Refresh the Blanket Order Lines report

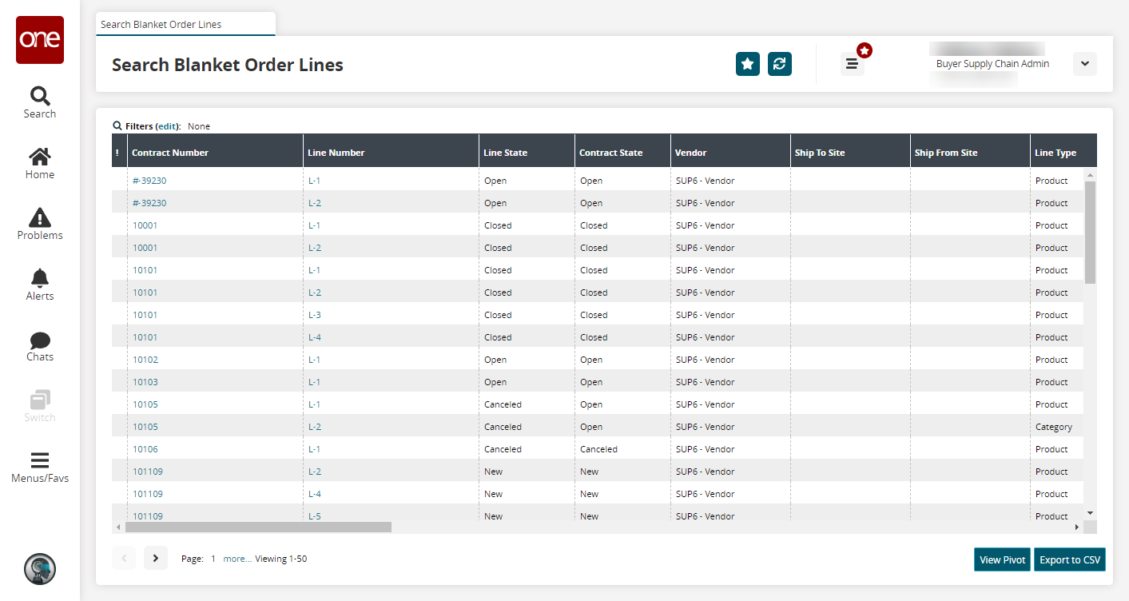click(780, 64)
